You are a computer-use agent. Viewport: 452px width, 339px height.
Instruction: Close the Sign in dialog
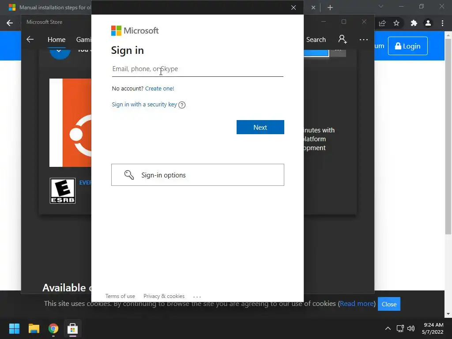[x=294, y=8]
